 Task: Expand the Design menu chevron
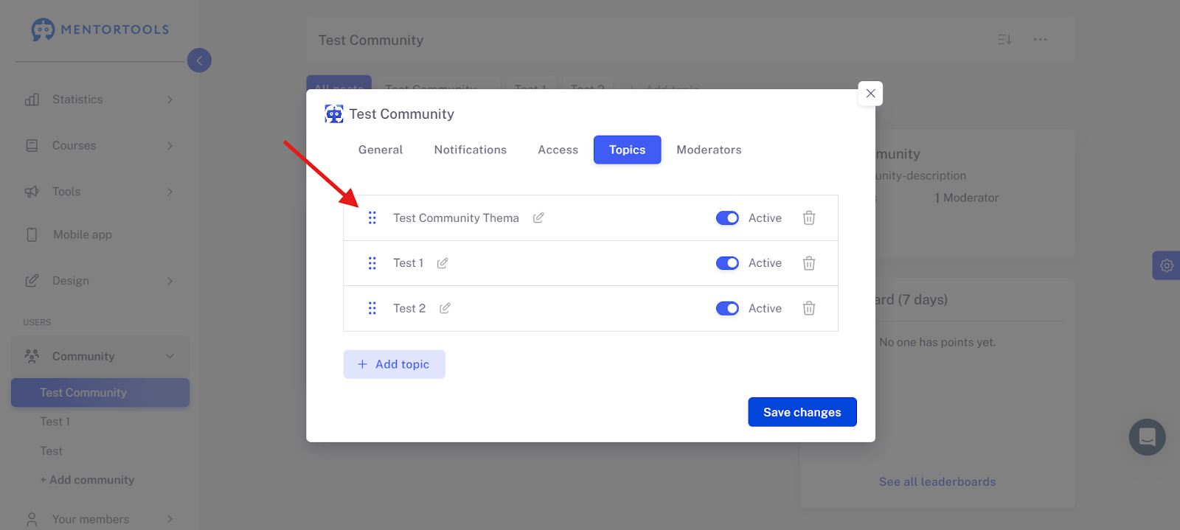[170, 281]
